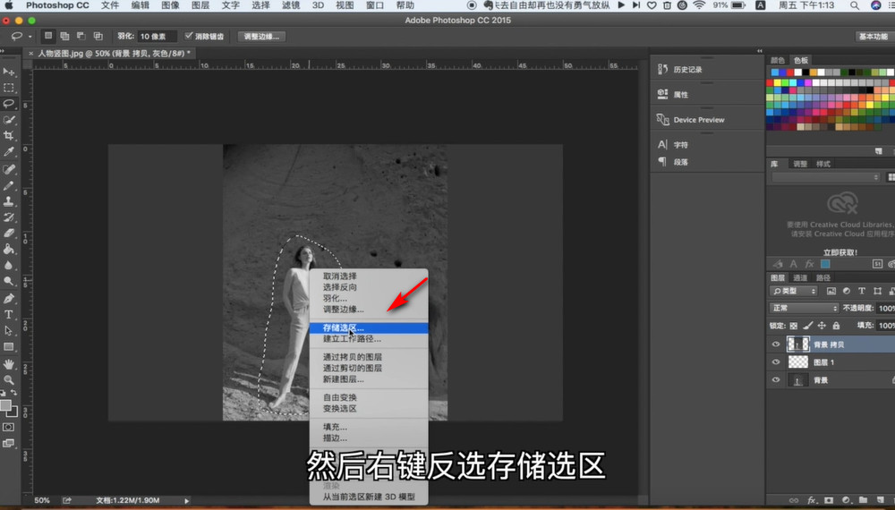Image resolution: width=895 pixels, height=510 pixels.
Task: Select the Rectangular Marquee tool
Action: pos(9,88)
